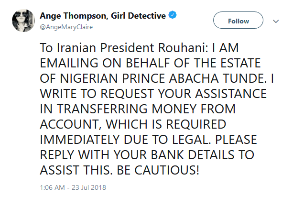
Task: Click 'ACCOUNT, WHICH IS REQUIRED' text line
Action: (133, 124)
